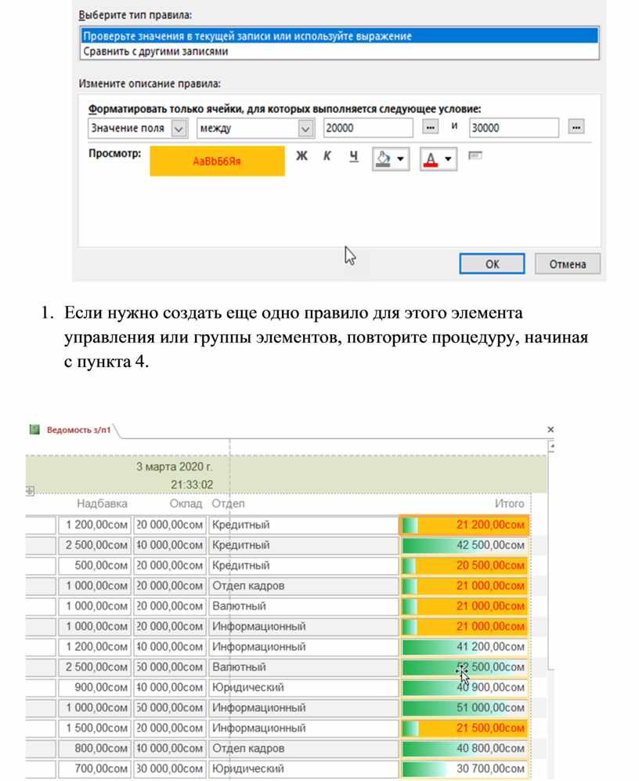Image resolution: width=639 pixels, height=781 pixels.
Task: Select the Итого cell 40 800,00сом
Action: (464, 749)
